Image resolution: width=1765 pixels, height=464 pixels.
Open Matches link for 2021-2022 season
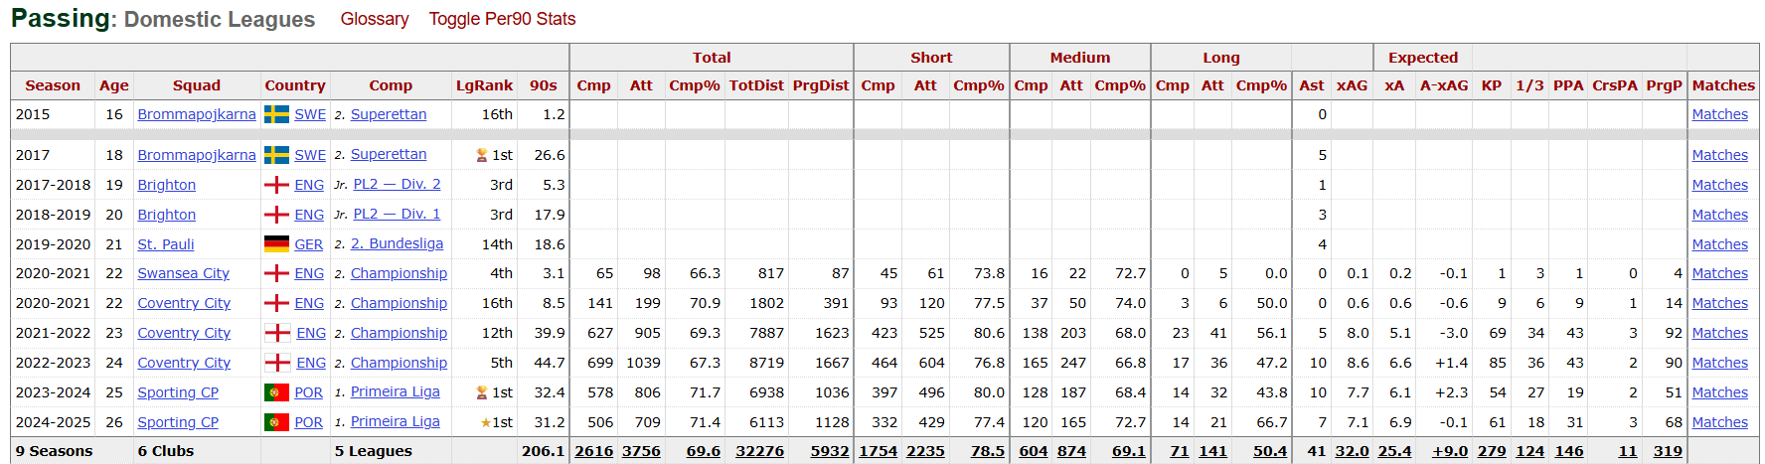click(x=1720, y=333)
